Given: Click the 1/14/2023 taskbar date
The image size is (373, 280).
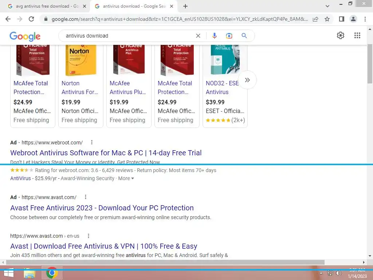Looking at the screenshot, I should pyautogui.click(x=357, y=276).
